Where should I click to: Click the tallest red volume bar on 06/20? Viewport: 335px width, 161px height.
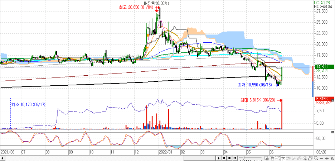[282, 114]
